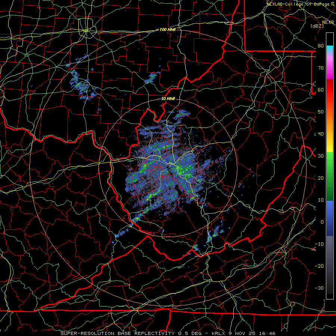Click the 100 NMI range ring label
Viewport: 336px width, 336px height.
(x=168, y=29)
